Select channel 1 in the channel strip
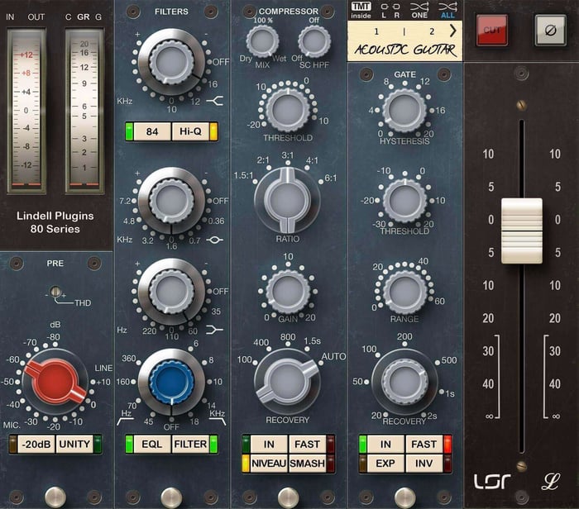This screenshot has width=579, height=509. pos(376,31)
